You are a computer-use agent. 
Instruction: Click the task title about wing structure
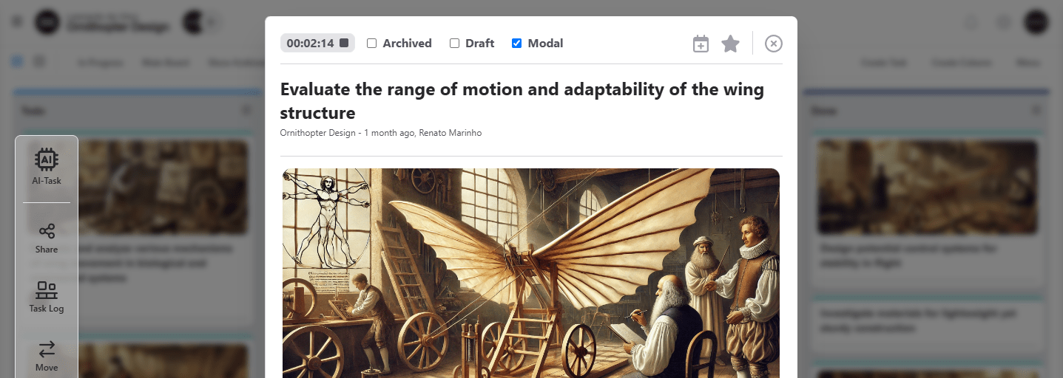point(522,101)
